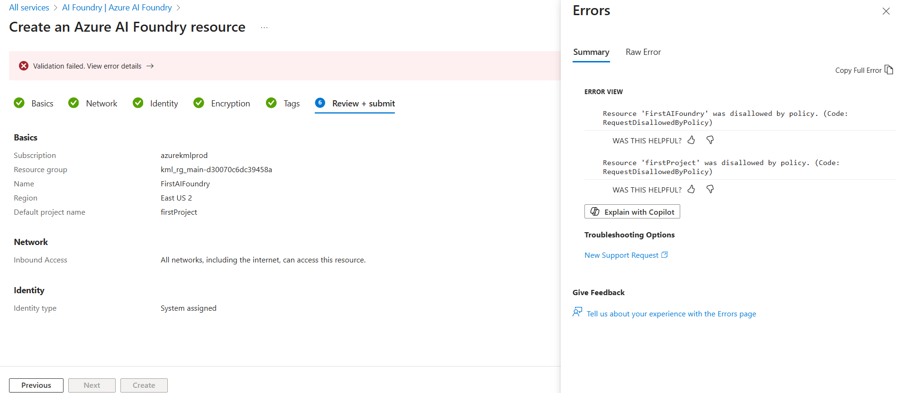Click the Errors page experience feedback link
The image size is (903, 393).
coord(671,314)
